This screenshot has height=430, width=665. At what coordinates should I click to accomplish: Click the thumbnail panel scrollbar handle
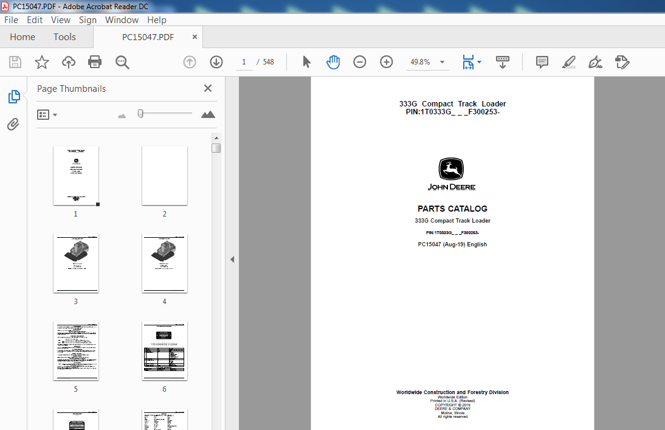(216, 148)
